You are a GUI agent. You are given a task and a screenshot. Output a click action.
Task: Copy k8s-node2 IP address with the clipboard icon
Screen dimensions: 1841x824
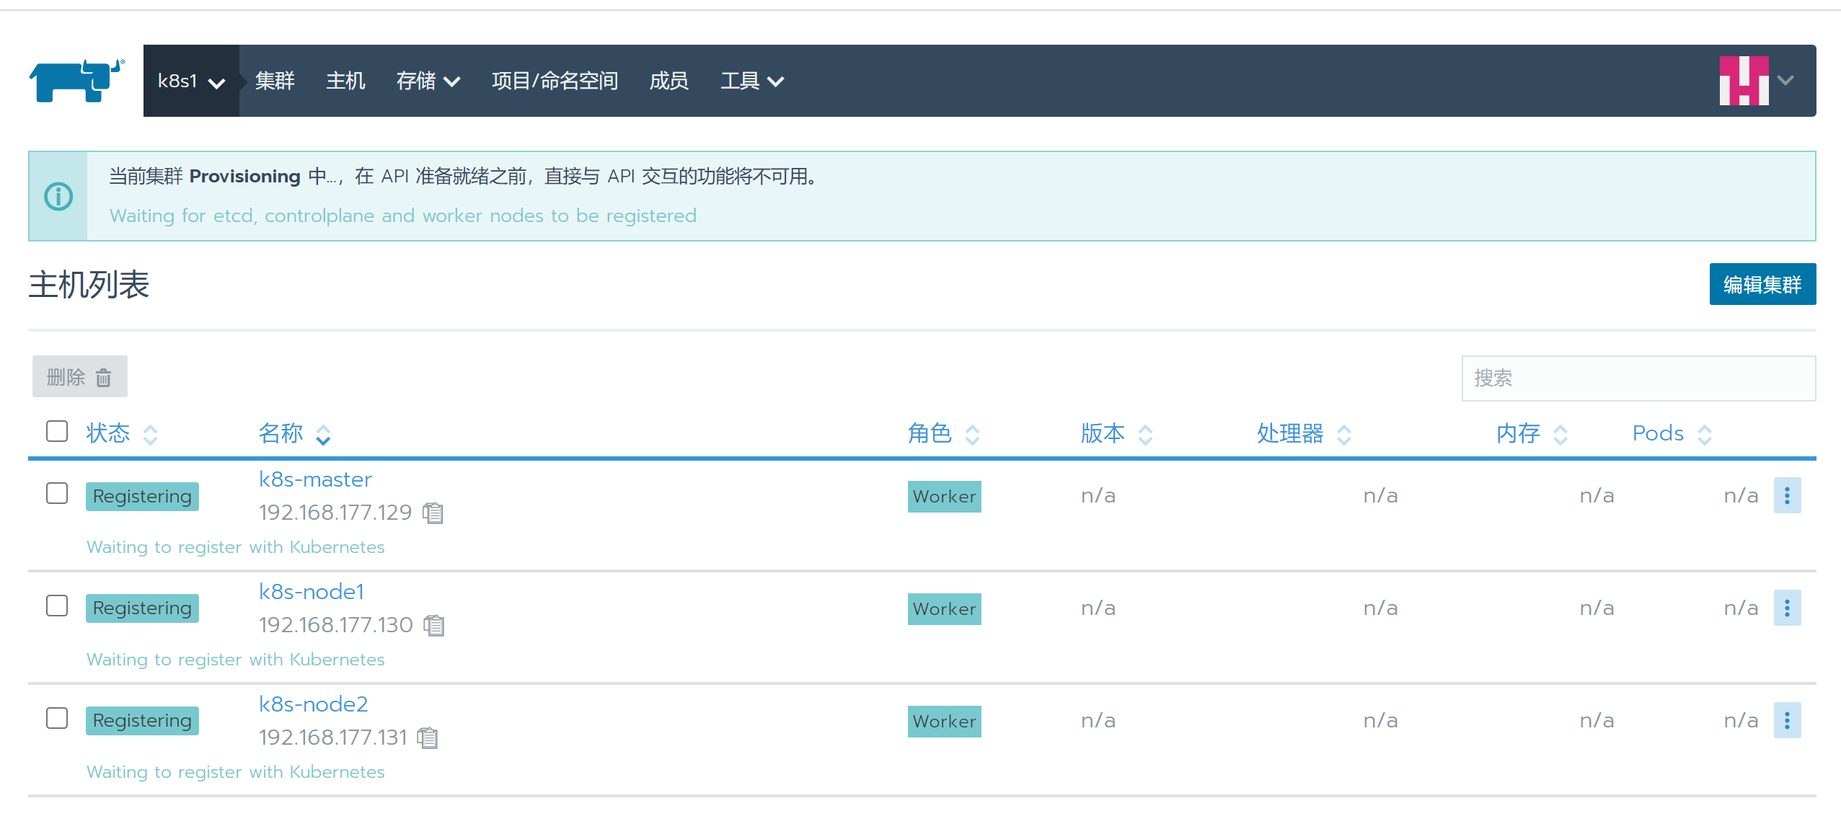[428, 737]
